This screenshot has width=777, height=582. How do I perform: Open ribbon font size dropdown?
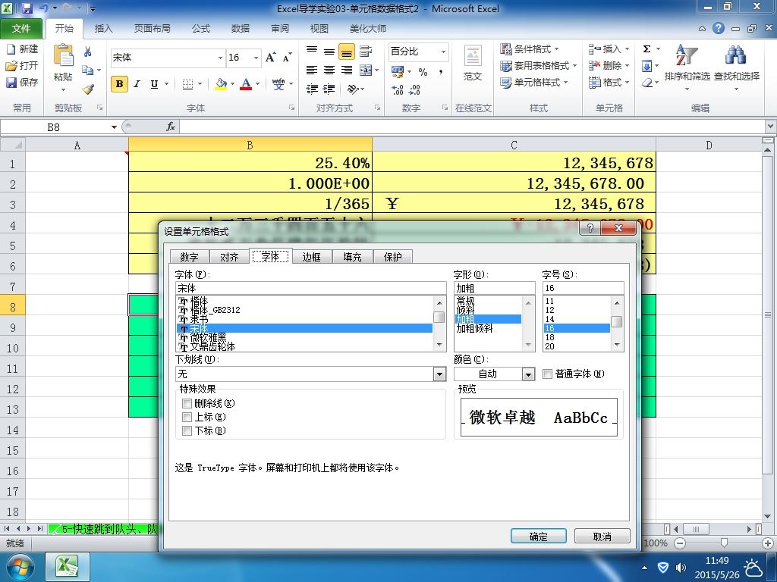pos(256,58)
